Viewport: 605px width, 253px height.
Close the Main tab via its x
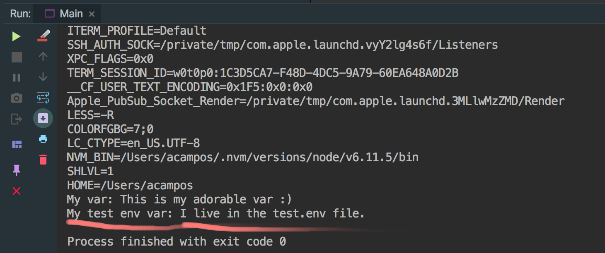[x=92, y=14]
